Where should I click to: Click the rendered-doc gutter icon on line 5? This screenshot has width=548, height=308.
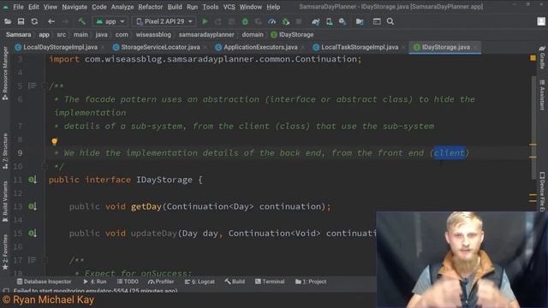33,86
